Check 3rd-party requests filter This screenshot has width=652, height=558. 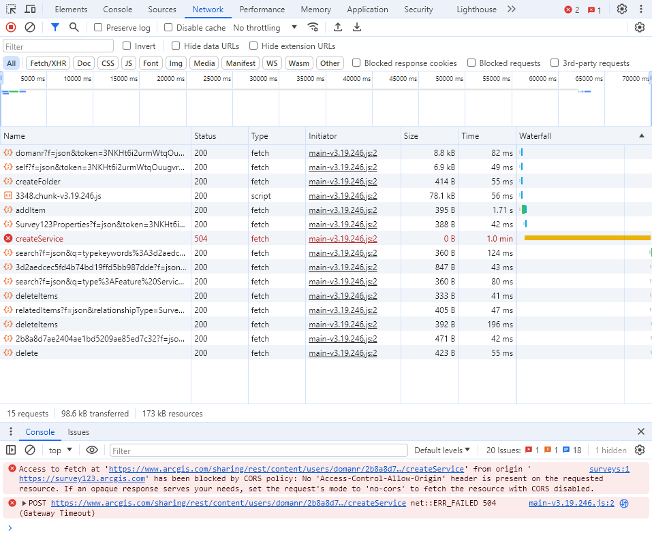555,63
